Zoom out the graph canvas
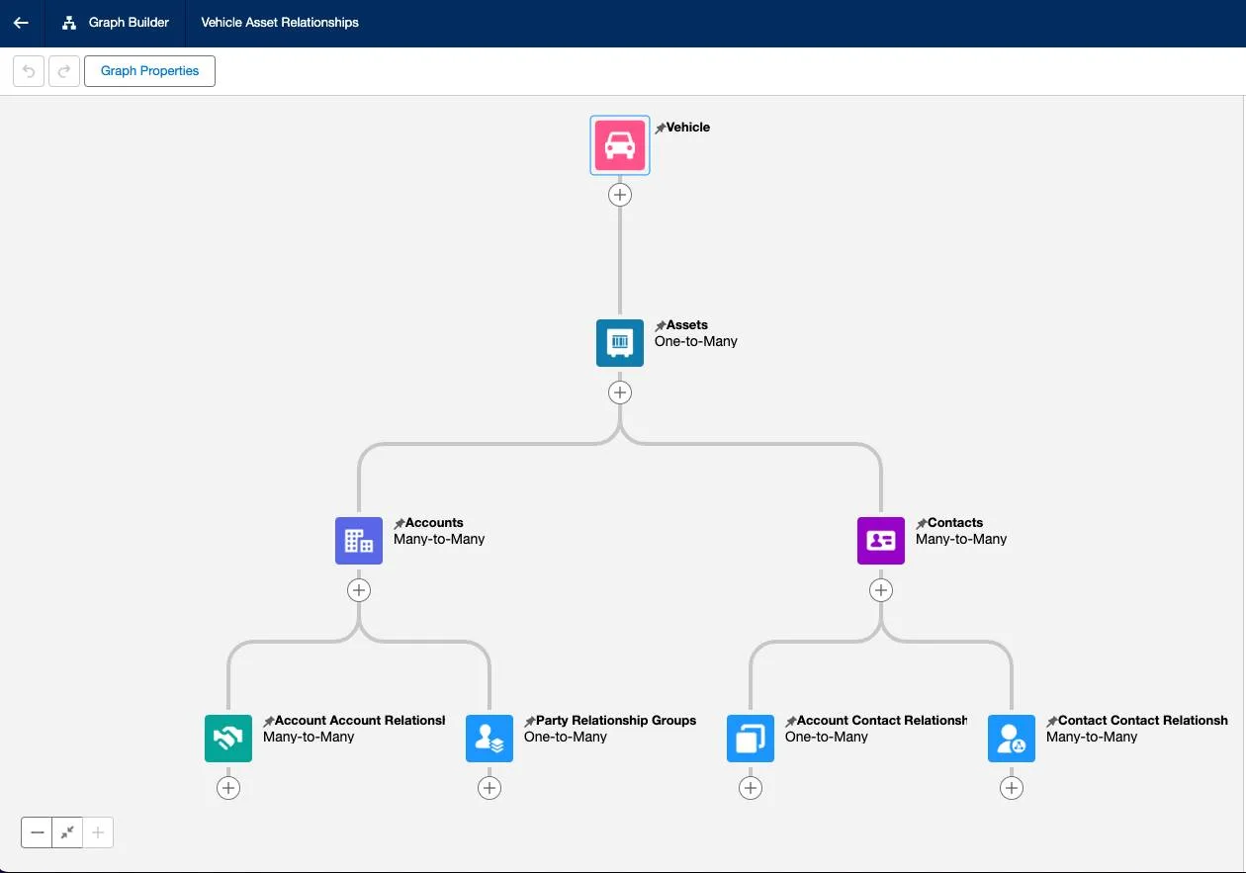This screenshot has width=1246, height=873. (37, 832)
